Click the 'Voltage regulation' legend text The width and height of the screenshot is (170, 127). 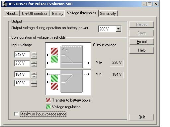66,107
